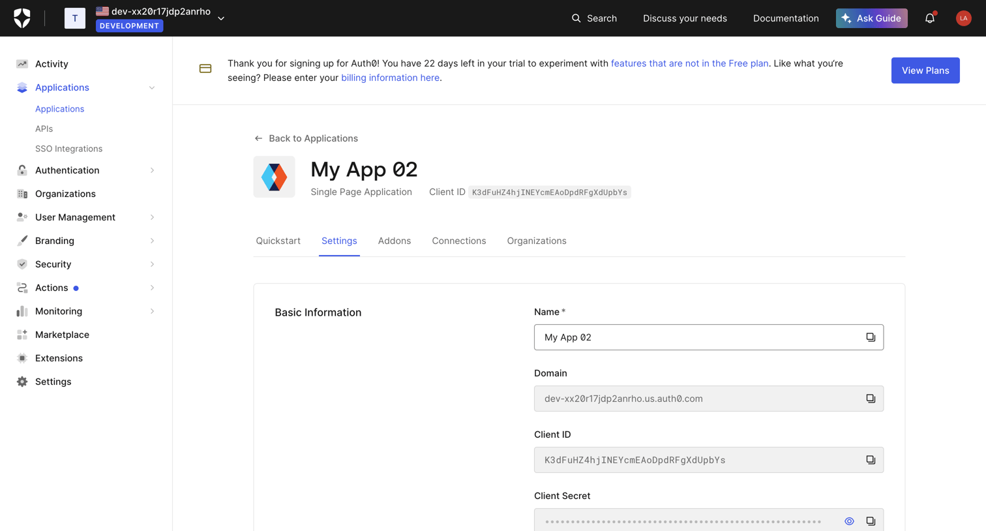Switch to the Organizations tab
Screen dimensions: 986x531
point(537,241)
